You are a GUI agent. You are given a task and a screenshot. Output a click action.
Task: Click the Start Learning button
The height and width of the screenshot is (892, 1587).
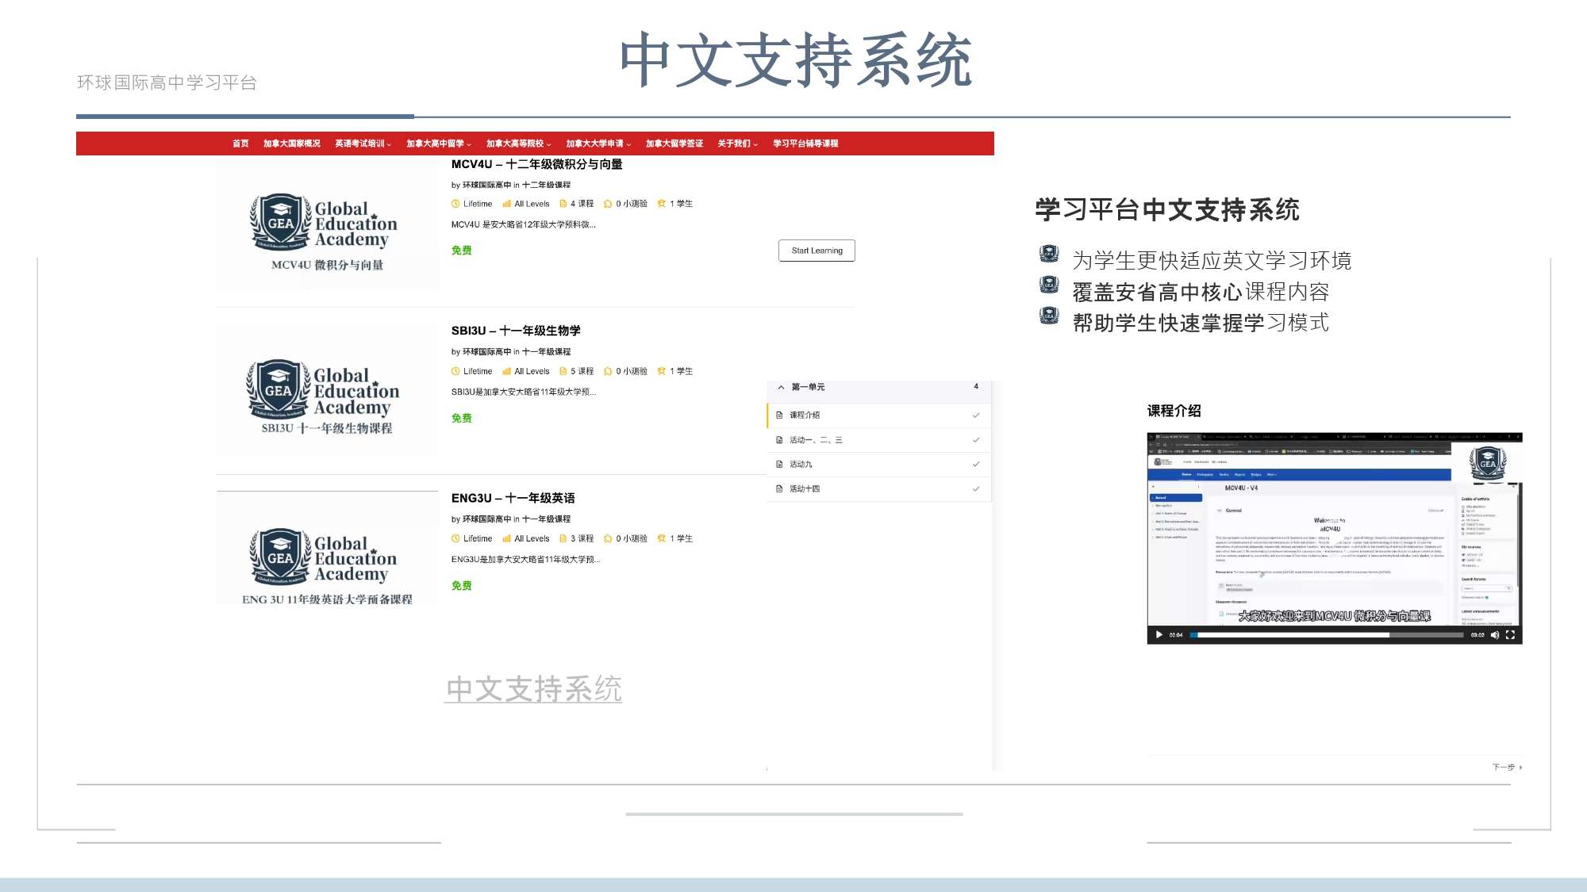click(817, 251)
